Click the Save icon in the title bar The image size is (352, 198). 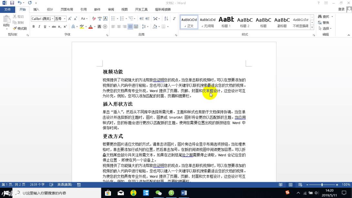click(x=12, y=3)
